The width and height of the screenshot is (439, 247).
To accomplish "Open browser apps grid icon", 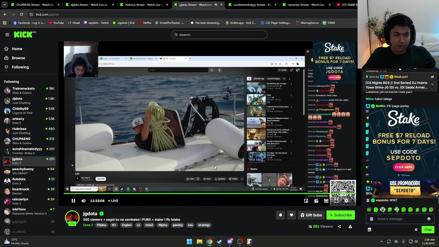I will coord(4,23).
